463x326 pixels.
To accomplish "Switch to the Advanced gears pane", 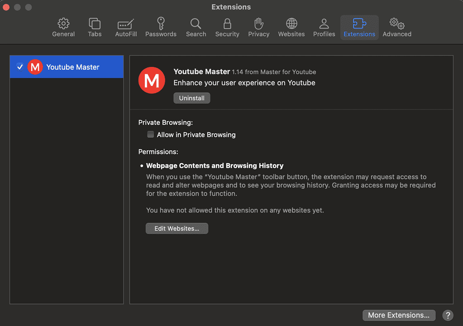I will coord(397,24).
